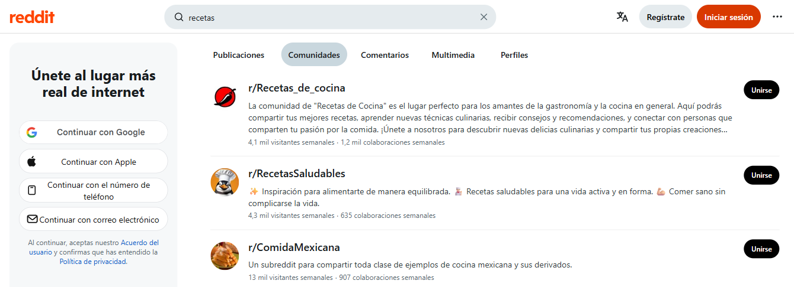Click '13 mil visitantes semanales' stats

tap(290, 278)
